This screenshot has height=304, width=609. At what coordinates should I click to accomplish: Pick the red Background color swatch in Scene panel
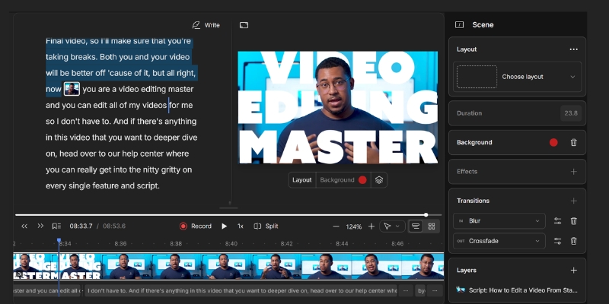pos(553,142)
